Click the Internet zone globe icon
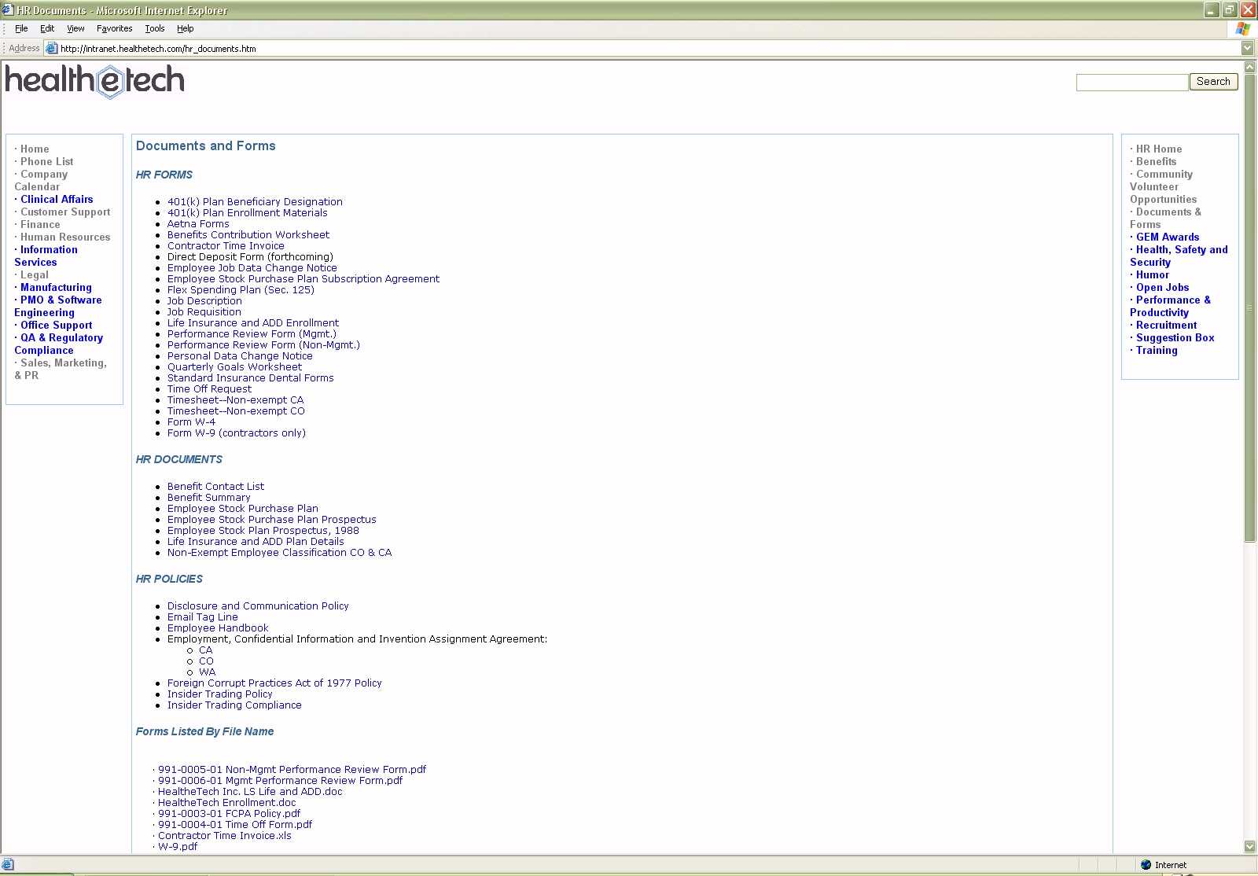1258x876 pixels. [1146, 864]
